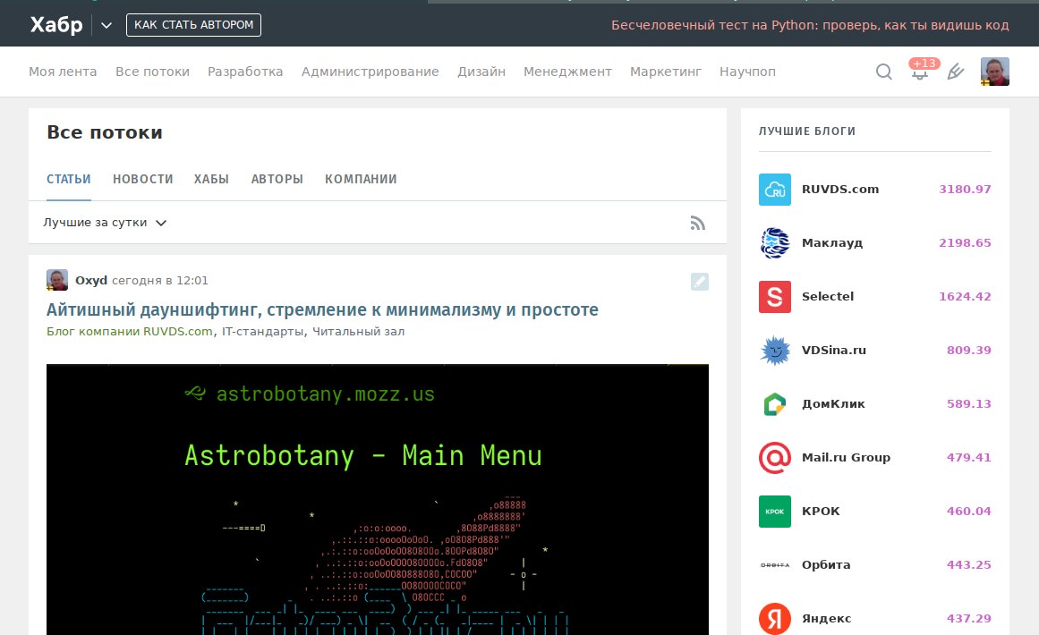
Task: Click the ЛУЧШИЕ БЛОГИ heading
Action: click(807, 131)
